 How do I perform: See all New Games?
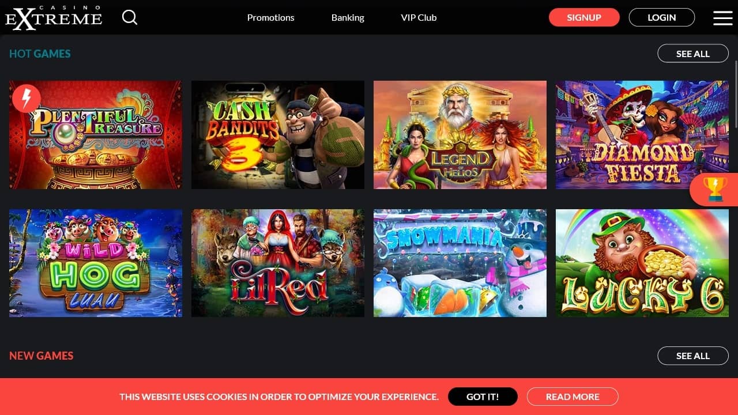coord(693,356)
